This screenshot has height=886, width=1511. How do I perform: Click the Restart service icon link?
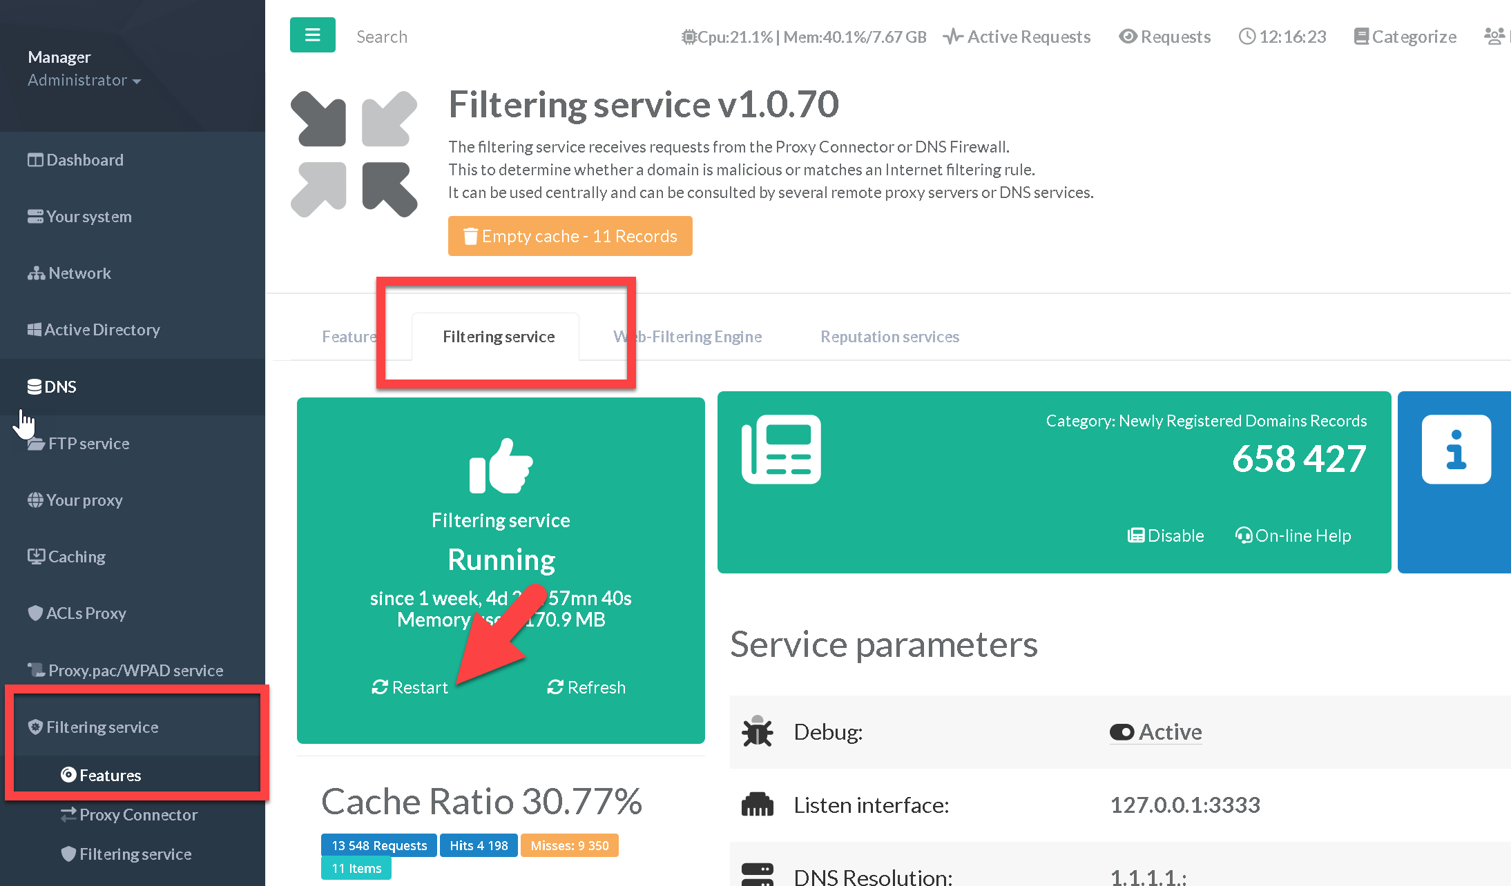[410, 687]
